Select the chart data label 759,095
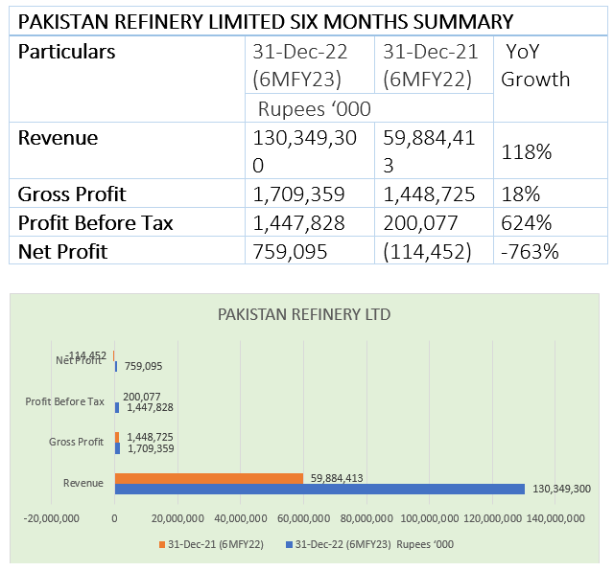Screen dimensions: 614x571 143,366
